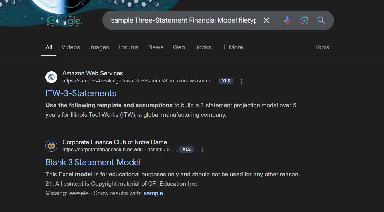Screen dimensions: 384x212
Task: Open the Tools options
Action: click(x=322, y=47)
